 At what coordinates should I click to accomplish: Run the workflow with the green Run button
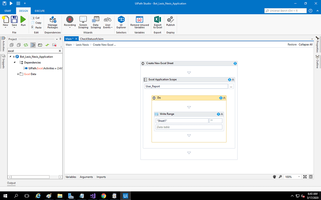pyautogui.click(x=23, y=21)
